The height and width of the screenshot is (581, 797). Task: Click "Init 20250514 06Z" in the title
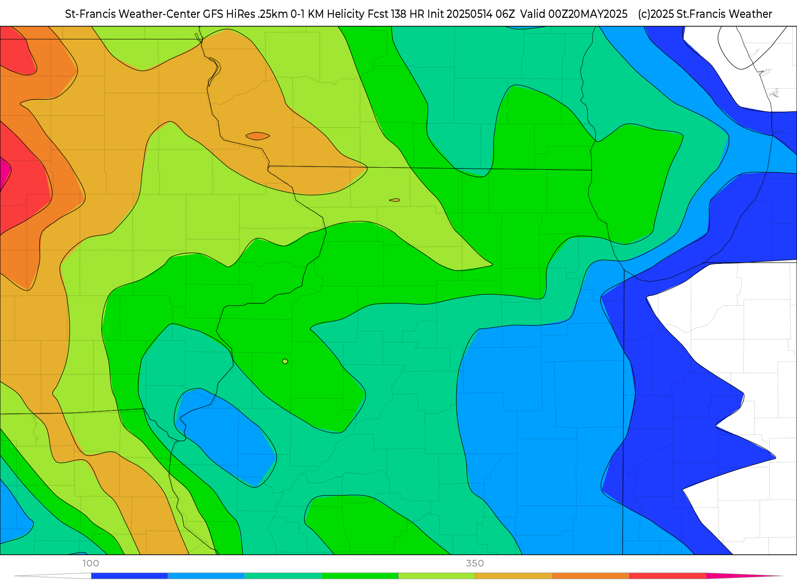(x=471, y=14)
